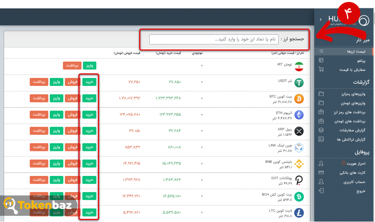Image resolution: width=375 pixels, height=222 pixels.
Task: Collapse sidebar with chevron arrow
Action: (x=320, y=19)
